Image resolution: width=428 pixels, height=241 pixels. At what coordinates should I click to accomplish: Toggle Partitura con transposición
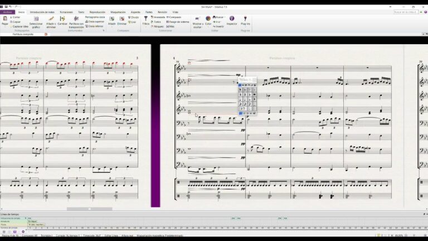[76, 22]
